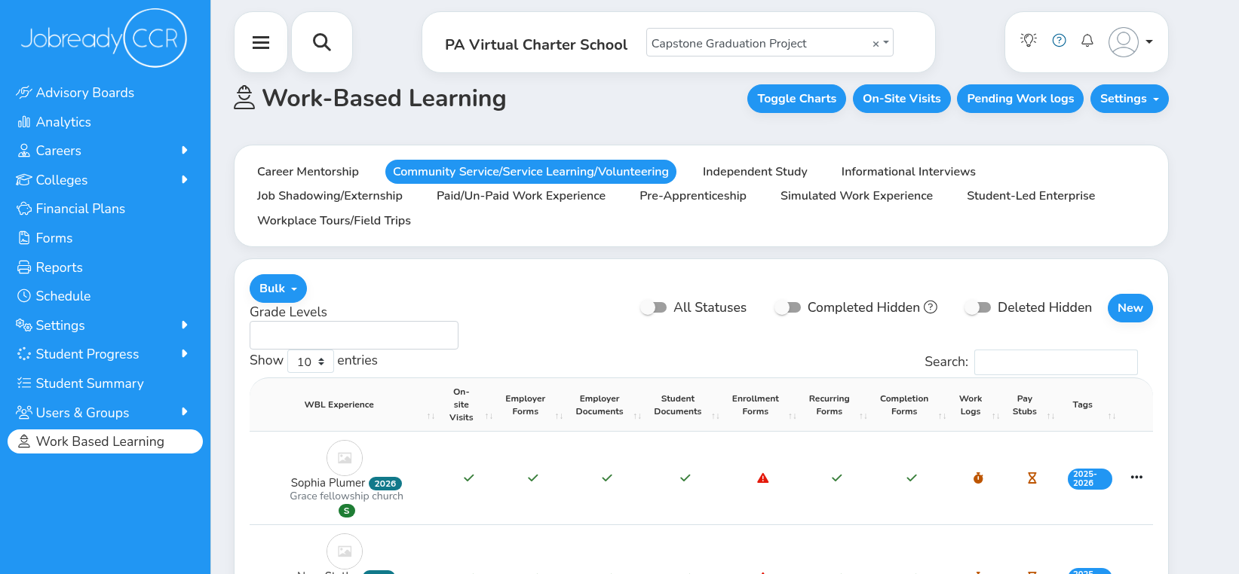Open the hamburger menu button
1239x574 pixels.
click(x=261, y=42)
